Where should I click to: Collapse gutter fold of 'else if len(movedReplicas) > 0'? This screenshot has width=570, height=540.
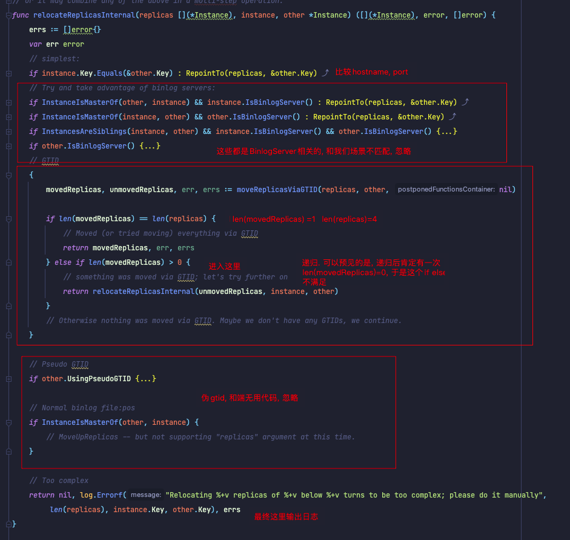pos(8,262)
